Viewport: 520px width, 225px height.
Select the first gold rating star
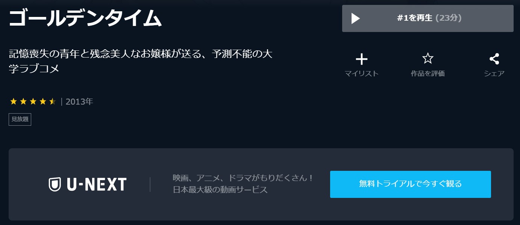coord(14,101)
